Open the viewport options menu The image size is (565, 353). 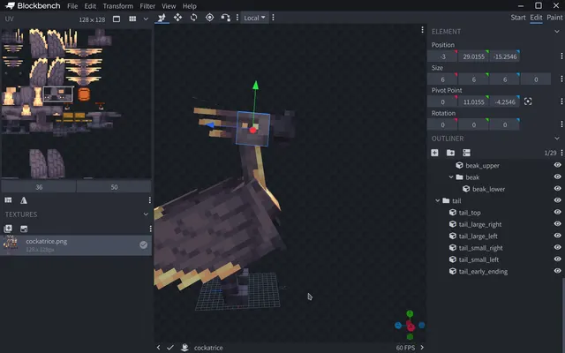(x=422, y=30)
